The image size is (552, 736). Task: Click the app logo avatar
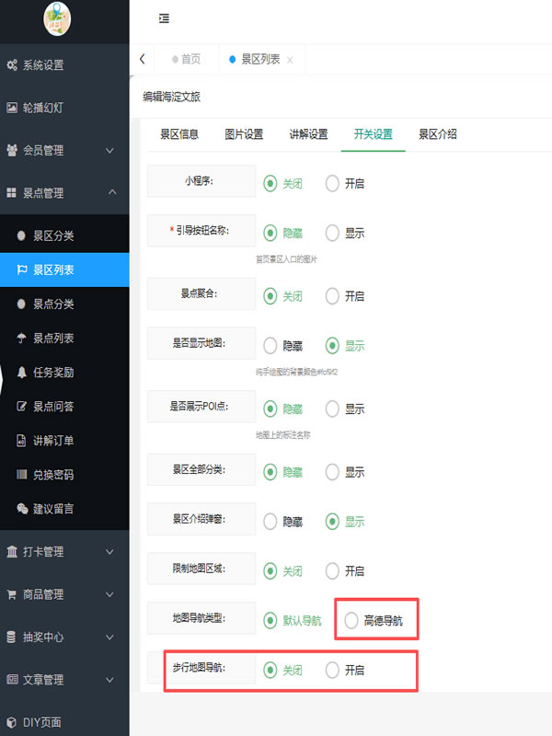click(x=57, y=18)
